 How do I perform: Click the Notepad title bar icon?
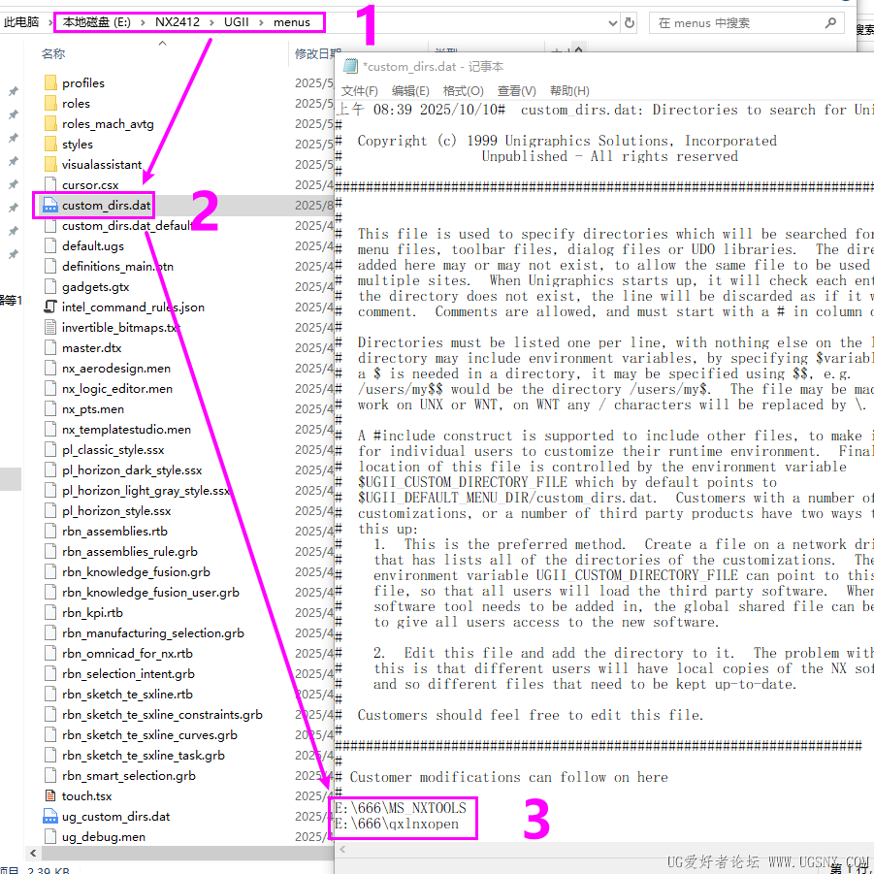tap(350, 66)
